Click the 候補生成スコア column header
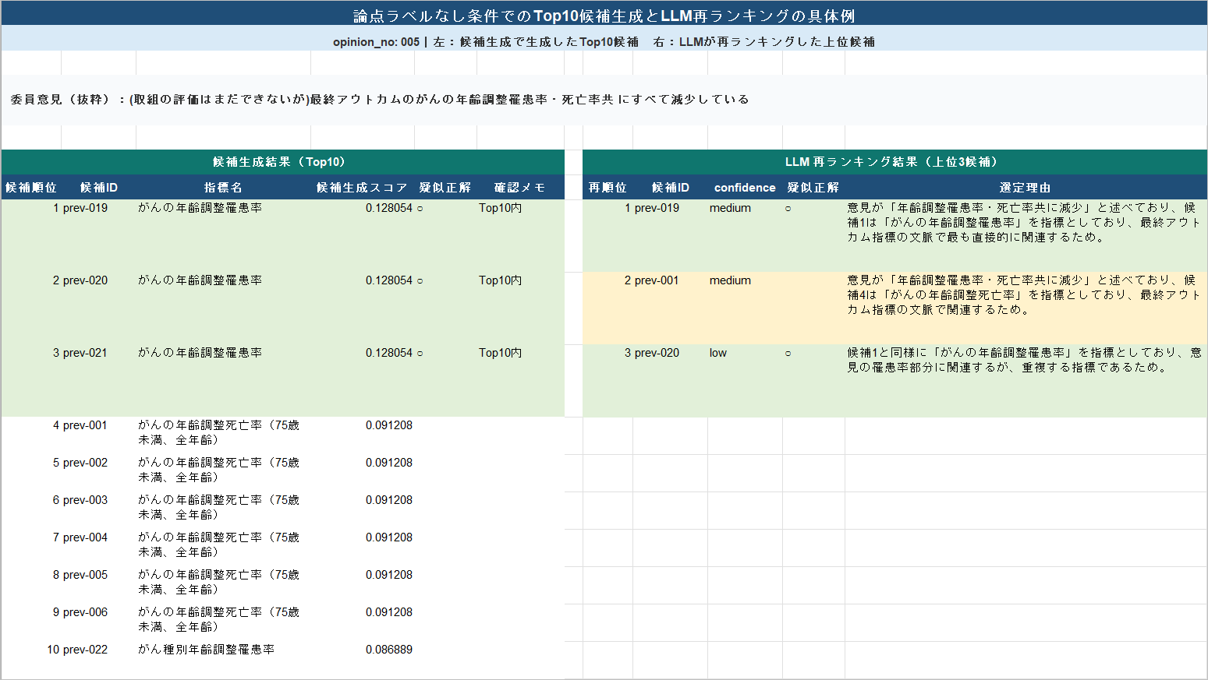The width and height of the screenshot is (1208, 680). (x=362, y=188)
